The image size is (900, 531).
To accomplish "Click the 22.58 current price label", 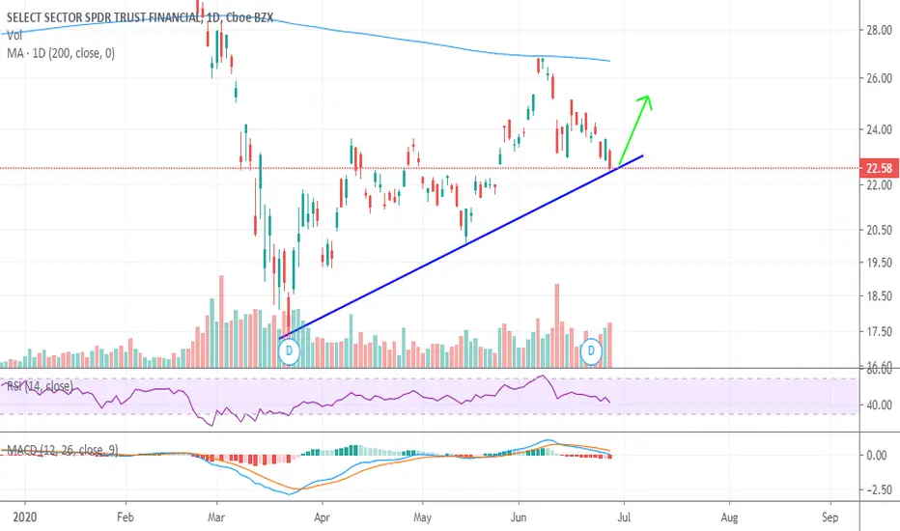I will (880, 168).
